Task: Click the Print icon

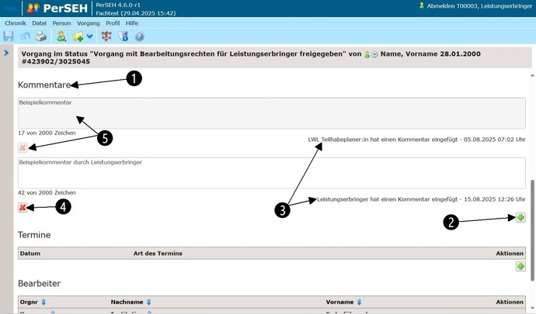Action: tap(41, 36)
